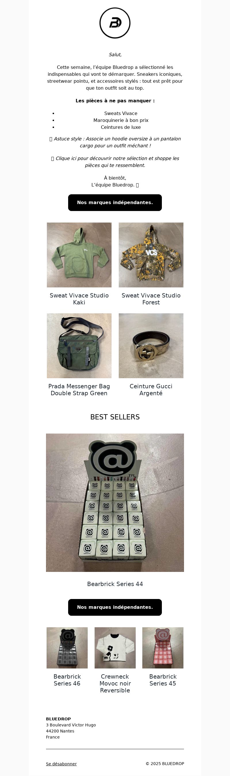Image resolution: width=230 pixels, height=776 pixels.
Task: Click the Sweat Vivace Studio Kaki title
Action: [79, 299]
